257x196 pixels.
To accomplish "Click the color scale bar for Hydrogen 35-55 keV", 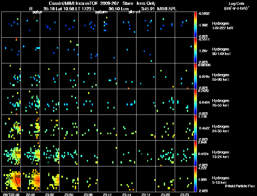I will 195,102.
